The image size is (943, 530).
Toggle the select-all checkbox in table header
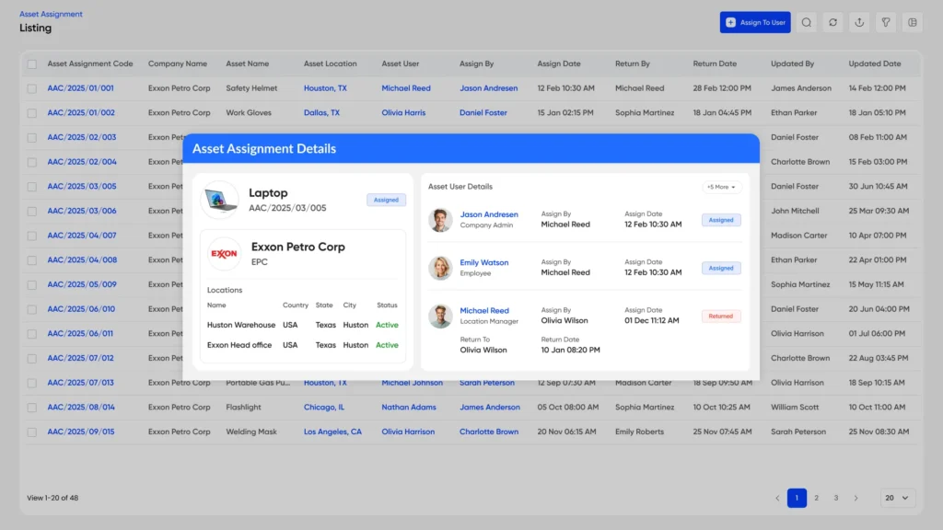coord(32,64)
